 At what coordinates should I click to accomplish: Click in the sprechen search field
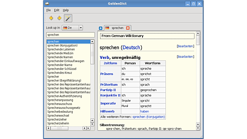pyautogui.click(x=70, y=35)
